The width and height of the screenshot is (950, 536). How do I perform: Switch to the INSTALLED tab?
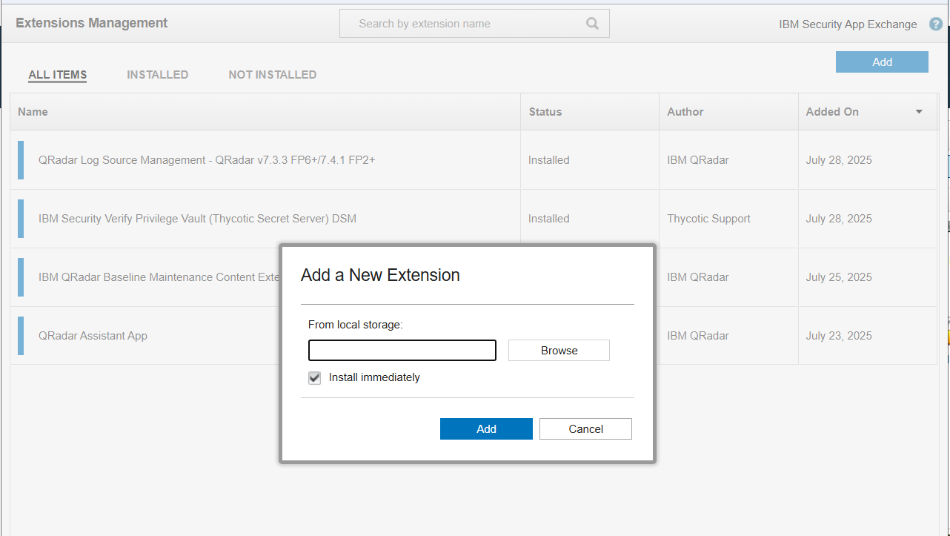pyautogui.click(x=157, y=75)
